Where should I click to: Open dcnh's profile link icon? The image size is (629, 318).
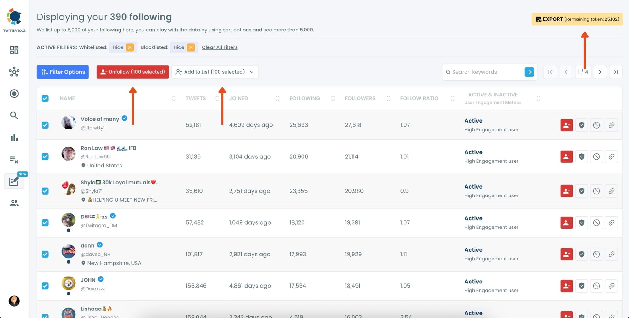[x=611, y=254]
